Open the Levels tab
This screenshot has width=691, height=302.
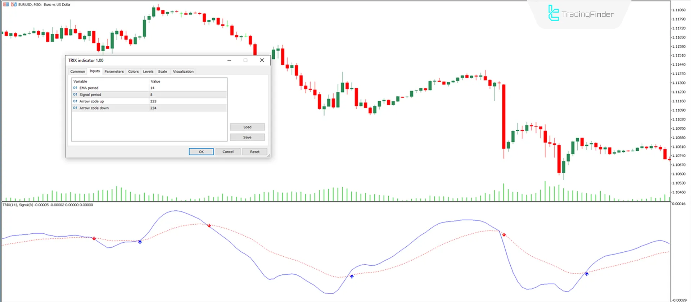pyautogui.click(x=148, y=72)
